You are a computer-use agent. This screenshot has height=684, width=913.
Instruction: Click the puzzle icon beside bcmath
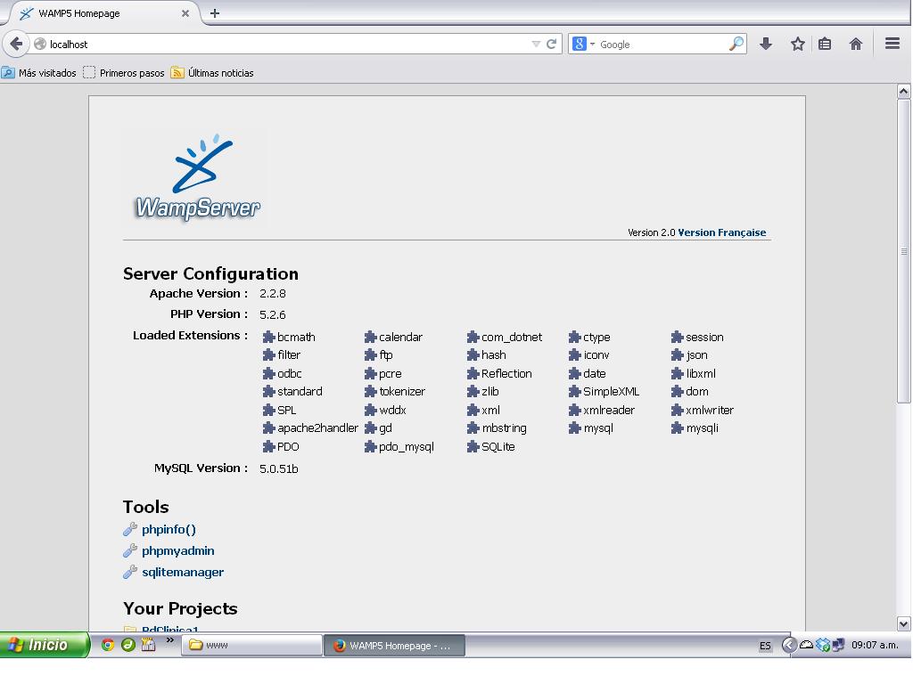[268, 337]
